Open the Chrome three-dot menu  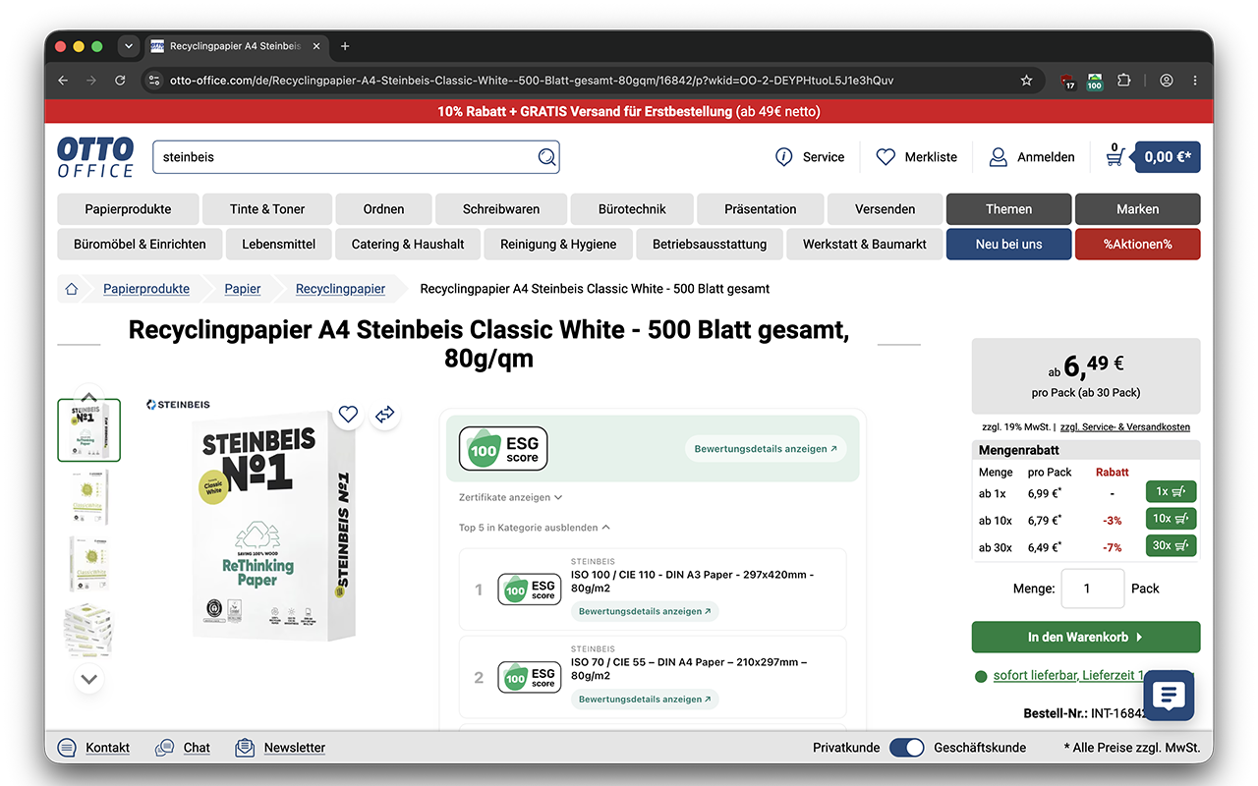click(1195, 81)
